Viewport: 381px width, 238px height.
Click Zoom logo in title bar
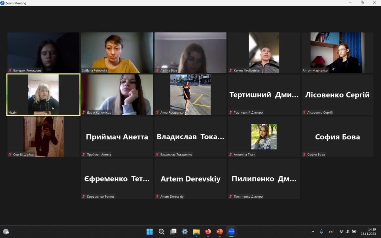point(3,3)
